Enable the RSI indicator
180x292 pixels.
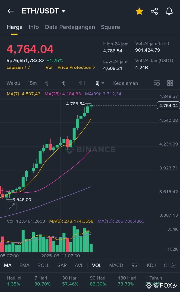click(x=135, y=266)
